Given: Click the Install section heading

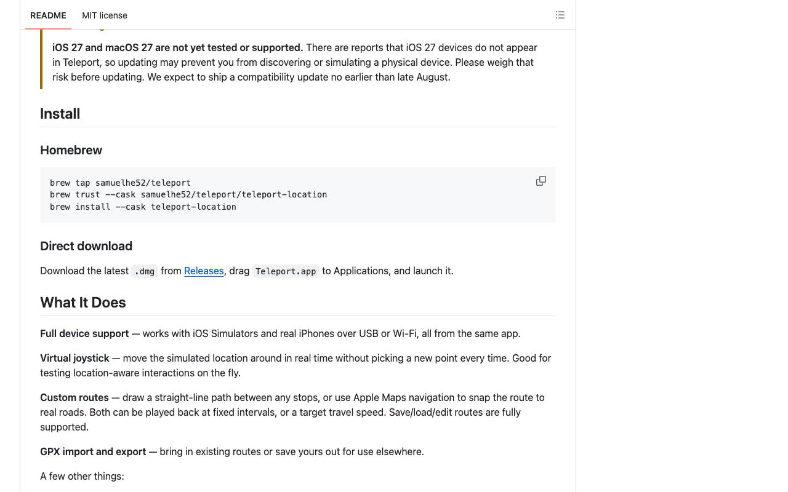Looking at the screenshot, I should (60, 114).
